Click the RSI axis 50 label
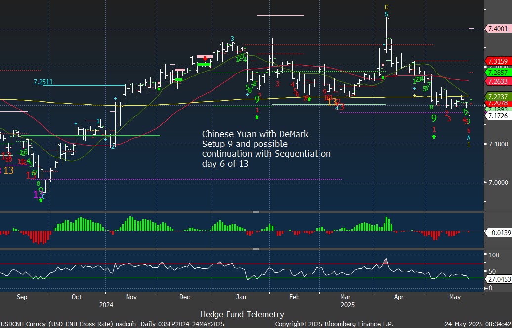Viewport: 512px width, 328px height. (x=492, y=271)
